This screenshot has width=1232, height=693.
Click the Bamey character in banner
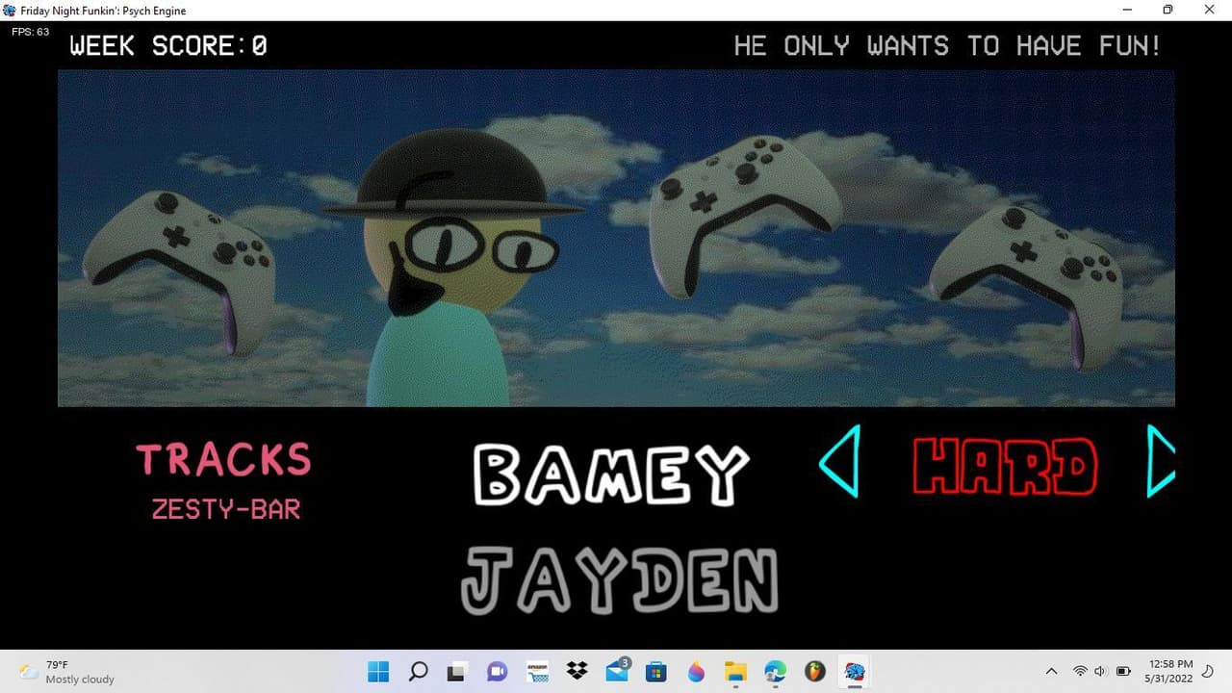click(x=452, y=269)
